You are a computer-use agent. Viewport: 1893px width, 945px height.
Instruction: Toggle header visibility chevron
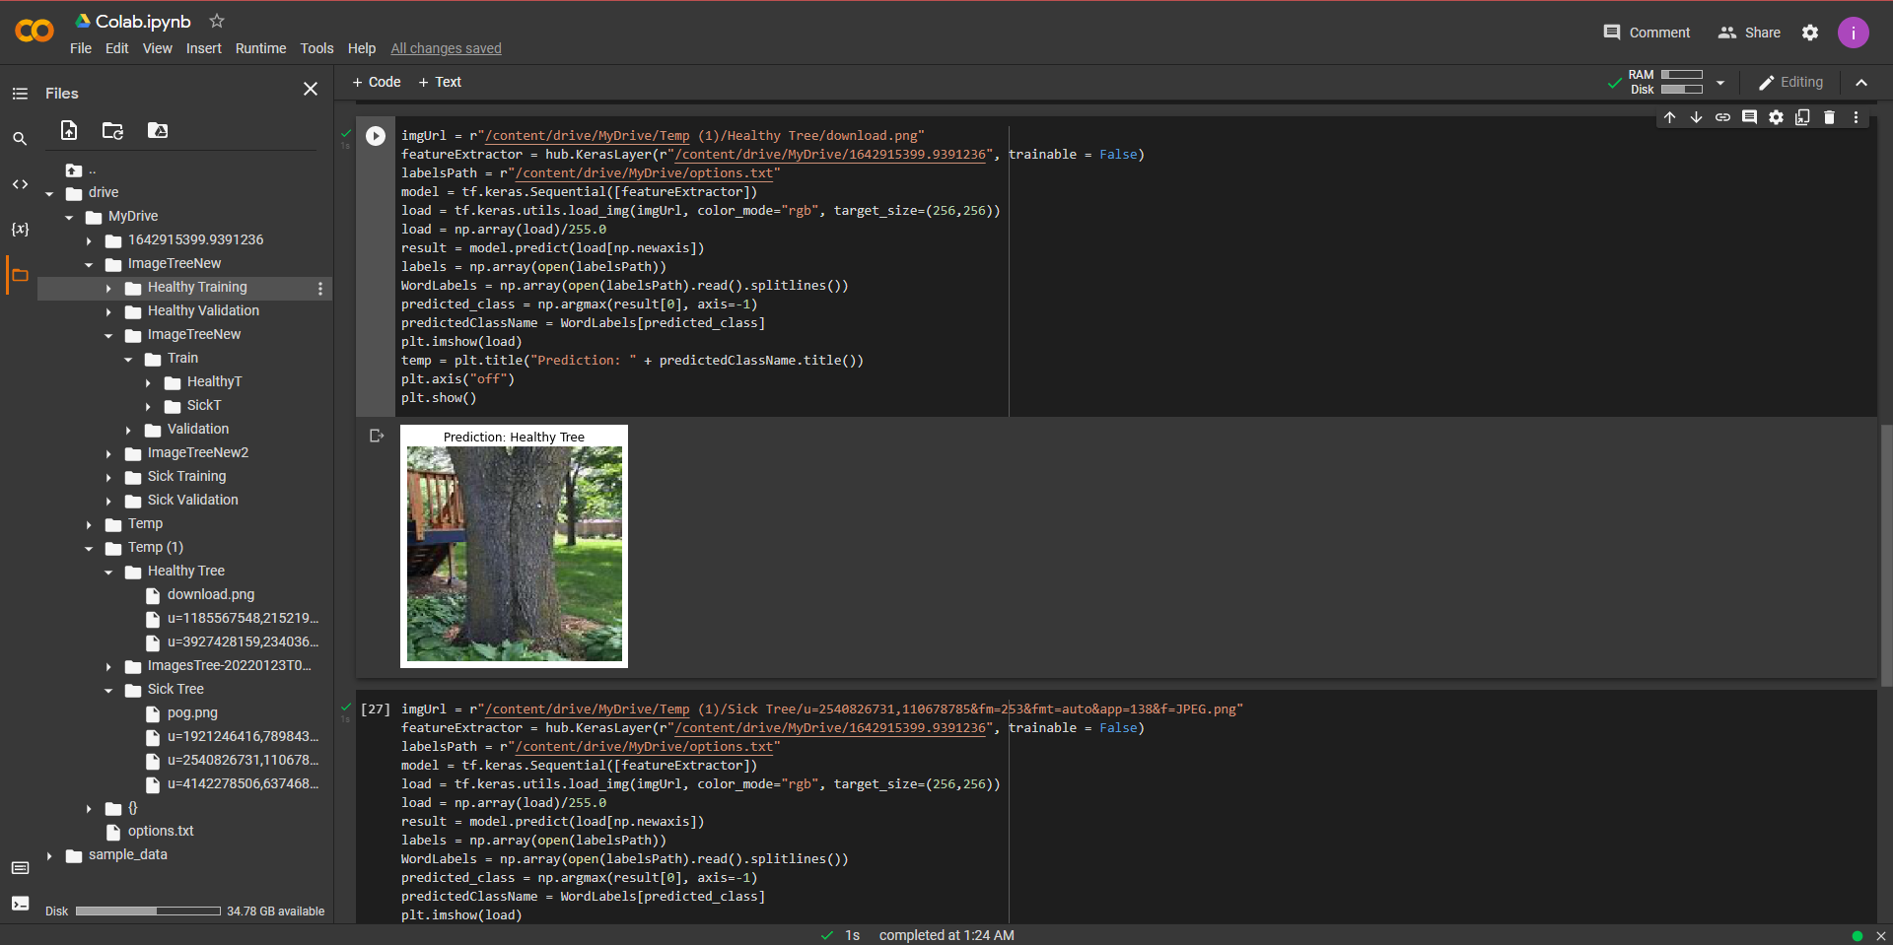pyautogui.click(x=1861, y=83)
